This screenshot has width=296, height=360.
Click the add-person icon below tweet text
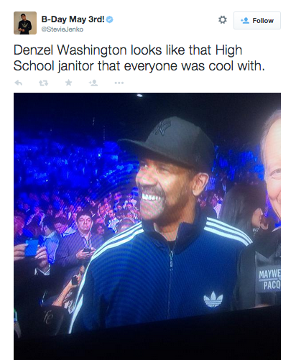tap(93, 83)
